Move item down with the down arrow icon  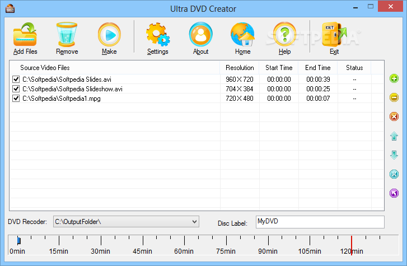pyautogui.click(x=394, y=155)
